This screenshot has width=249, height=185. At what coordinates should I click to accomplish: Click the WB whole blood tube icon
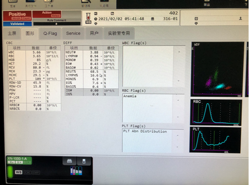pyautogui.click(x=88, y=18)
